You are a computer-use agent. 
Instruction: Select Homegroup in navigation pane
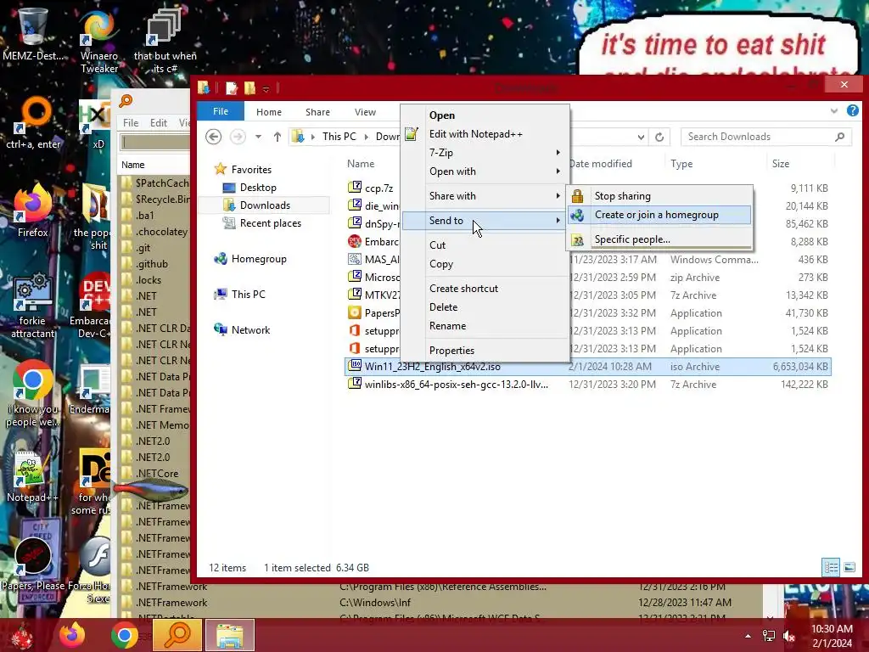tap(259, 259)
